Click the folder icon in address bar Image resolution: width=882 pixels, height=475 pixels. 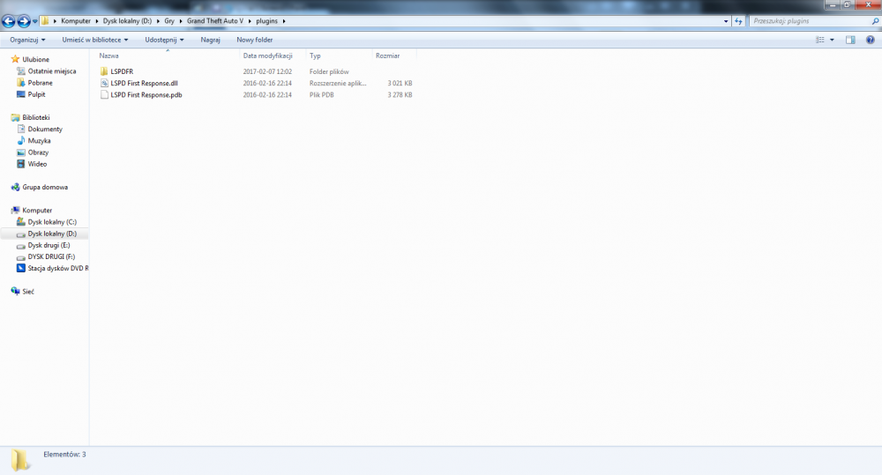(x=44, y=21)
